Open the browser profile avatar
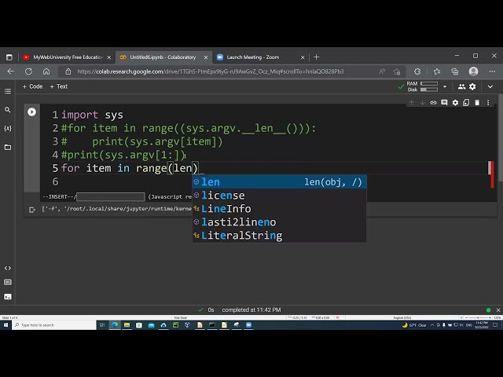Screen dimensions: 503x377 (x=473, y=71)
